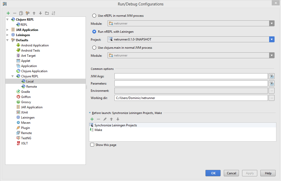The width and height of the screenshot is (281, 181).
Task: Sort configurations alphabetically icon
Action: [x=53, y=13]
